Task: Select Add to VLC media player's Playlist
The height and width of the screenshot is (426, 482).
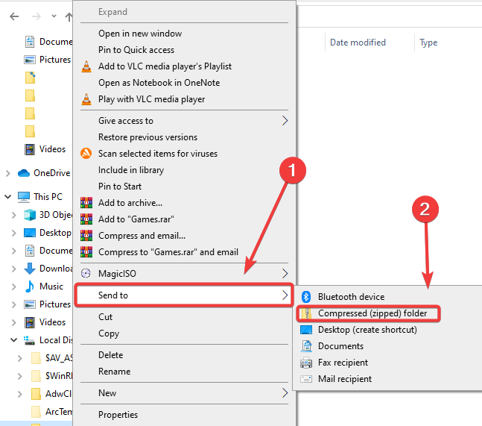Action: tap(165, 66)
